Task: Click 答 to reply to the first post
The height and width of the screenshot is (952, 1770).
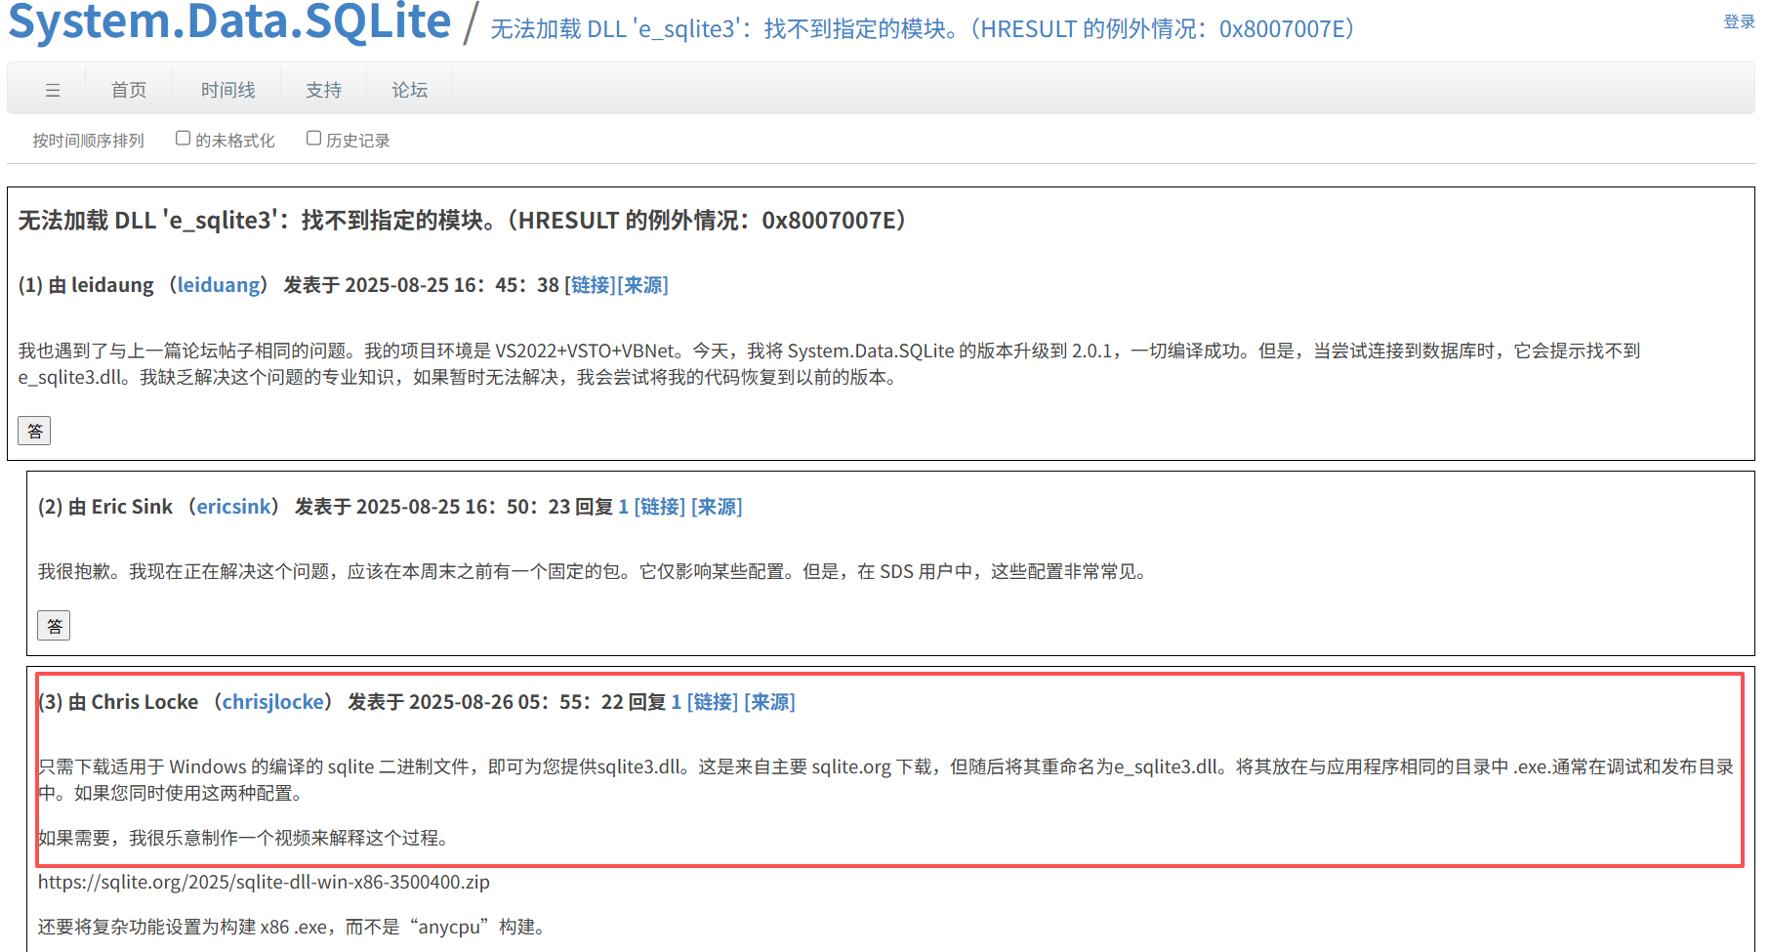Action: point(34,431)
